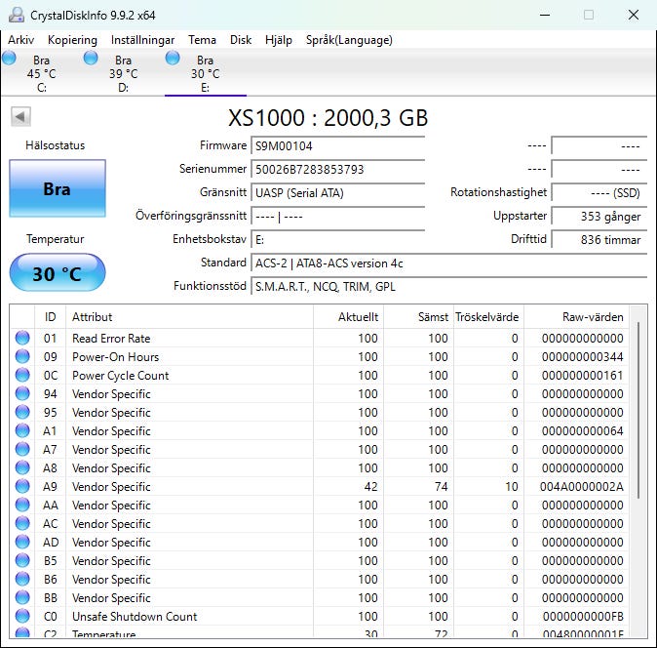Click the Tröskelvärde column header
Screen dimensions: 657x648
[x=488, y=316]
